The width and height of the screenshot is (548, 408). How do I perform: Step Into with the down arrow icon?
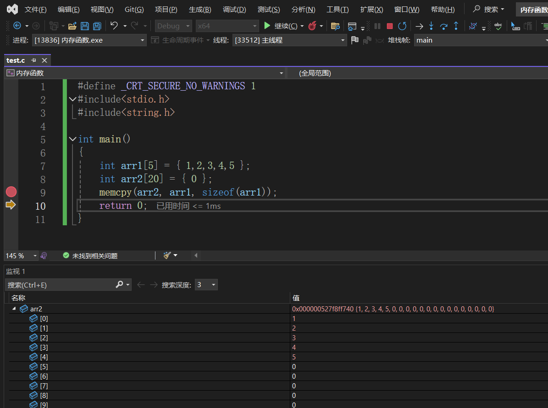(x=431, y=26)
